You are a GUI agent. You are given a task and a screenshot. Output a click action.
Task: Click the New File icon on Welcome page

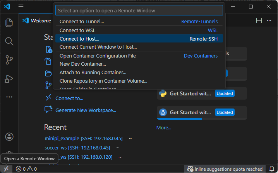tap(49, 49)
